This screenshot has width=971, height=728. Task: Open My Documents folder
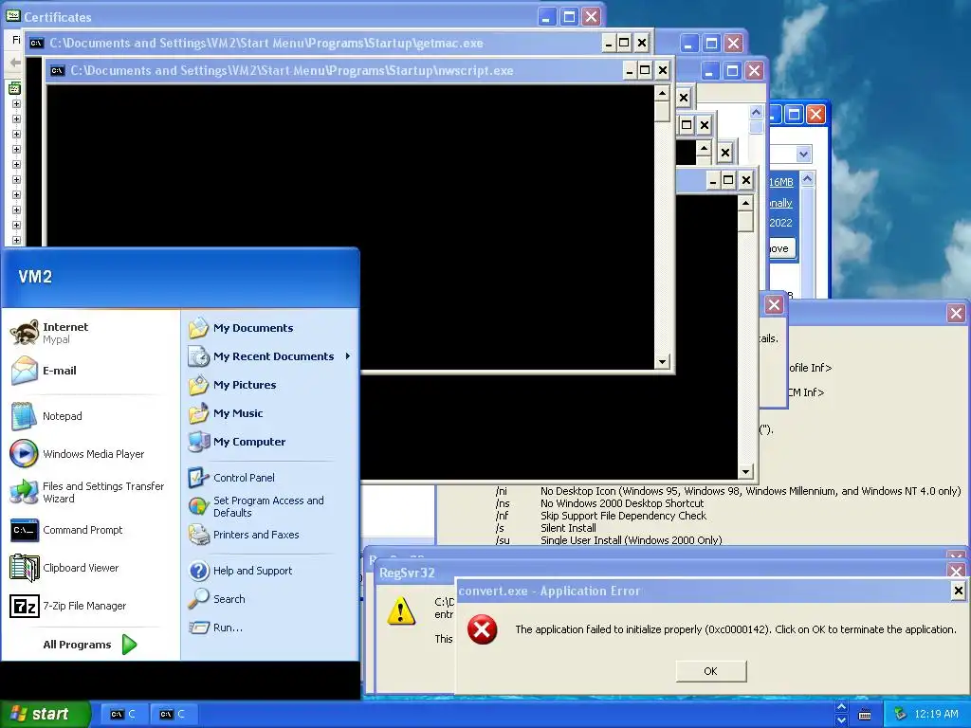270,328
